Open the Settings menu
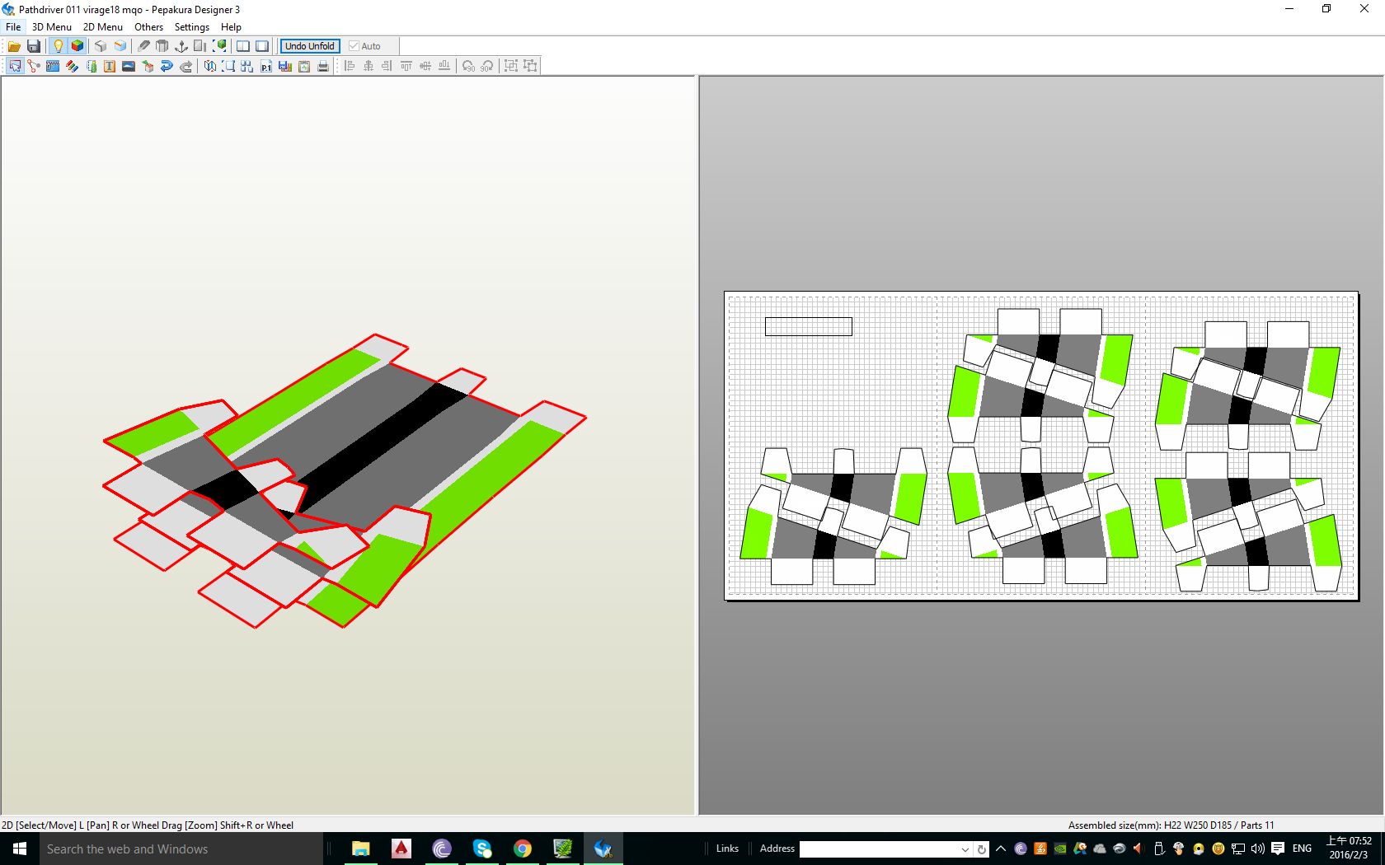This screenshot has width=1385, height=865. [x=191, y=26]
